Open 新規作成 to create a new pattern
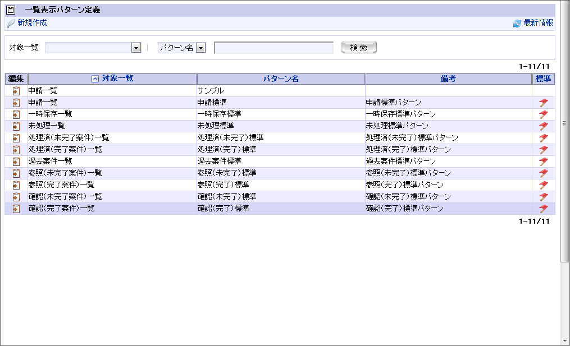570x346 pixels. (30, 24)
